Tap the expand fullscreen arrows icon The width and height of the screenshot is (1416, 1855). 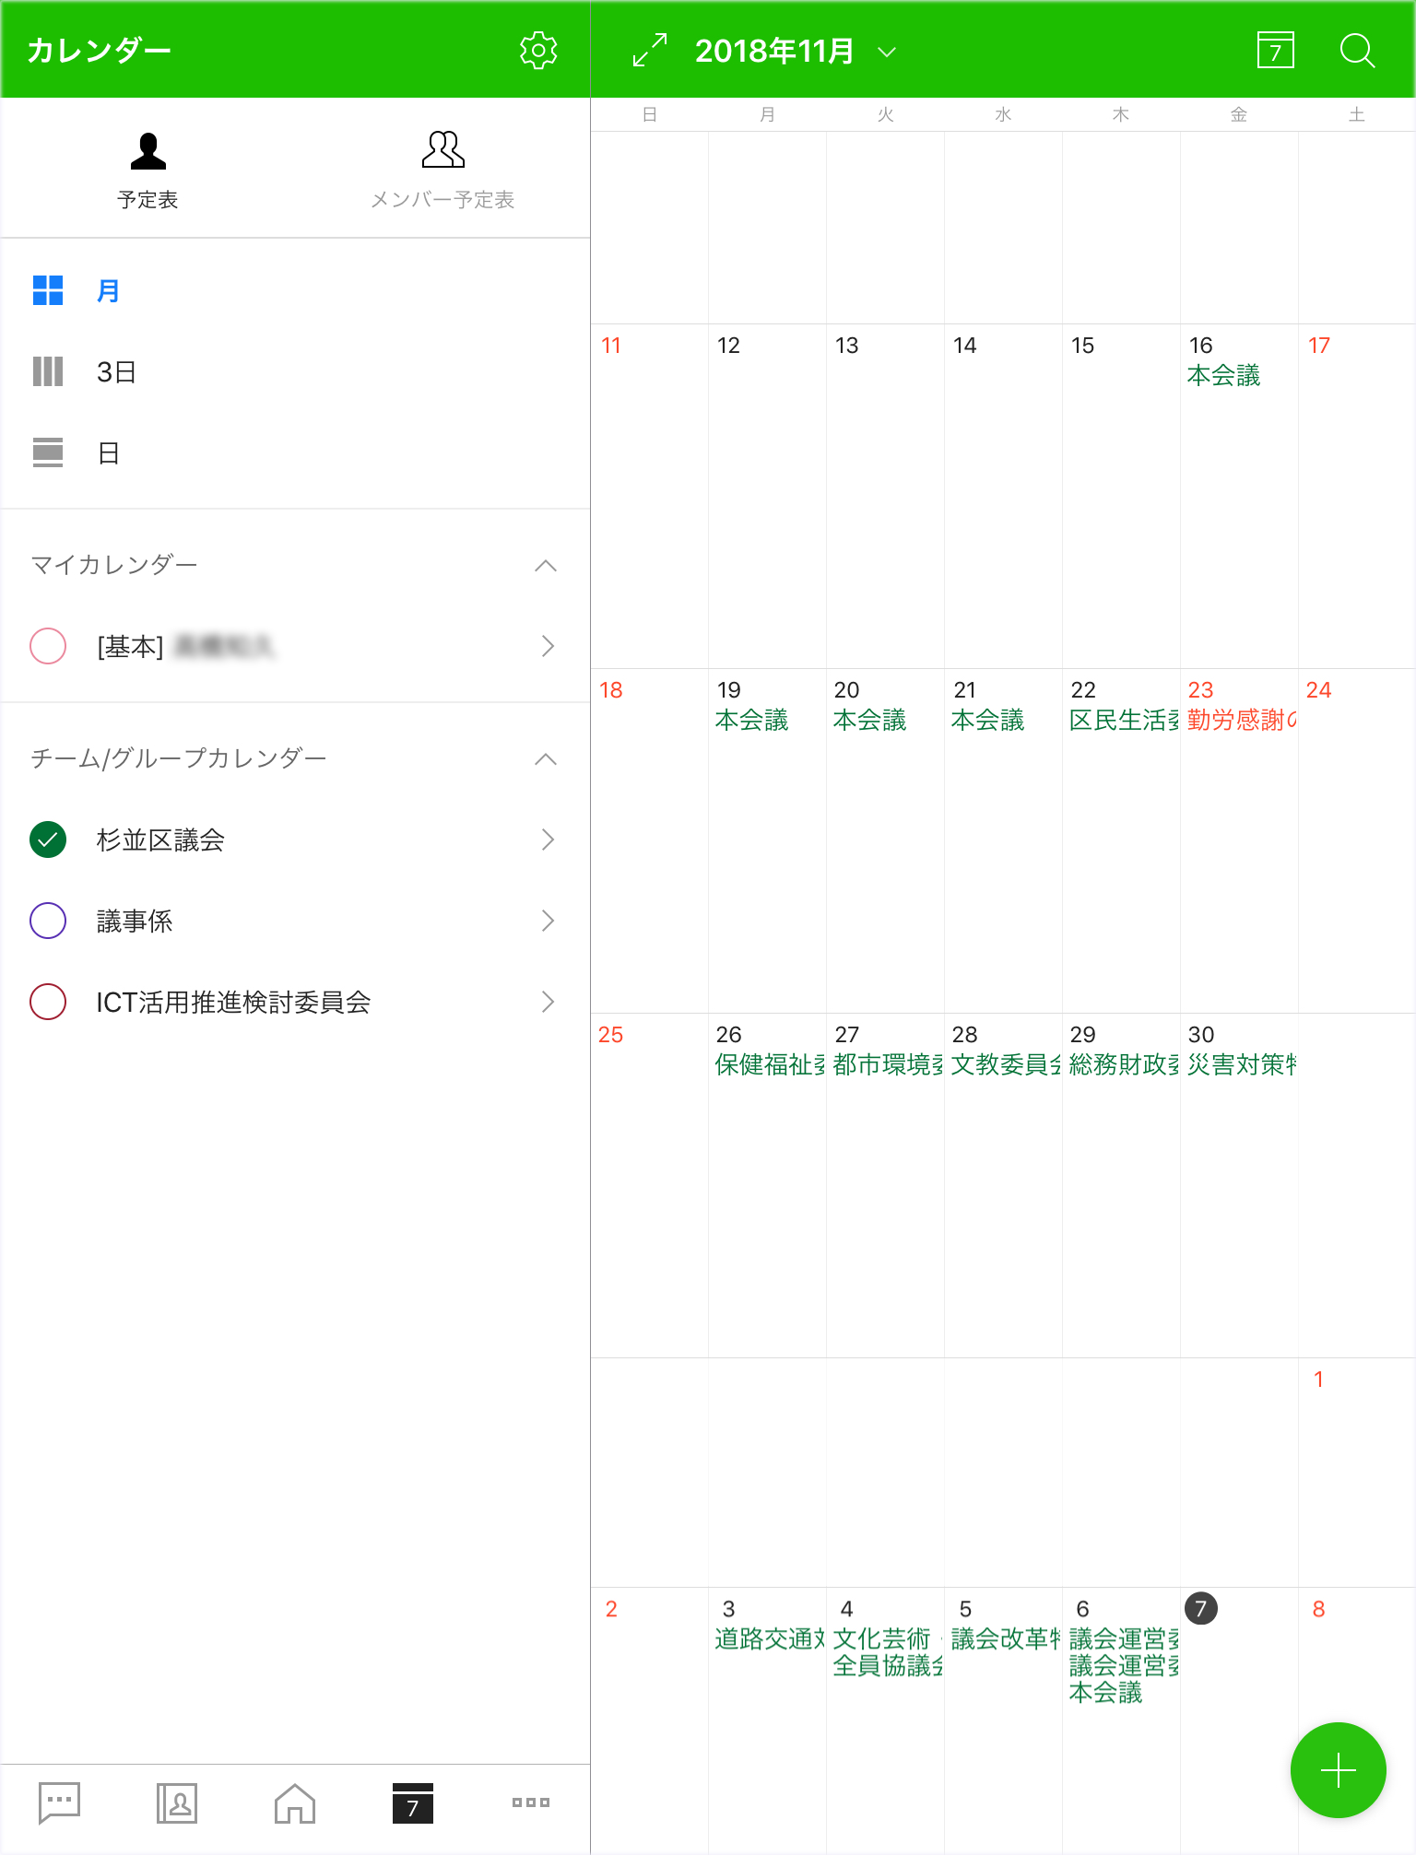click(x=650, y=51)
